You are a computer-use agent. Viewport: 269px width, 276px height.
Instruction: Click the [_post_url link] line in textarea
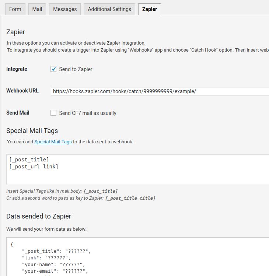click(x=34, y=167)
